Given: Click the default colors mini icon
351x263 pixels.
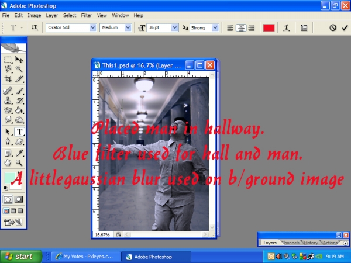Looking at the screenshot, I should (x=6, y=188).
